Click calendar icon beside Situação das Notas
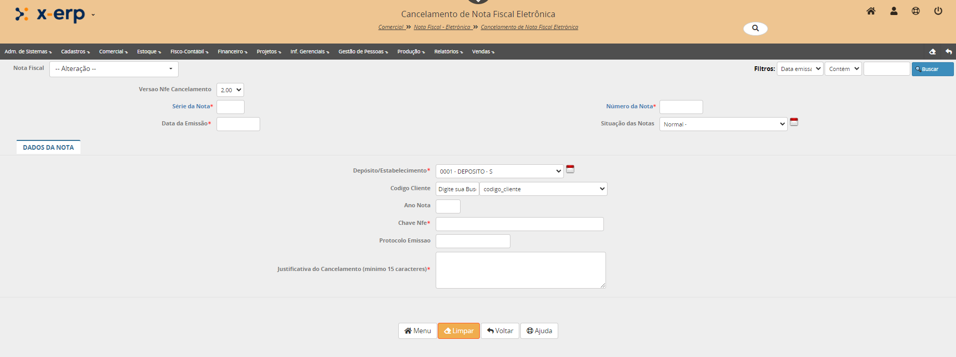 tap(793, 122)
